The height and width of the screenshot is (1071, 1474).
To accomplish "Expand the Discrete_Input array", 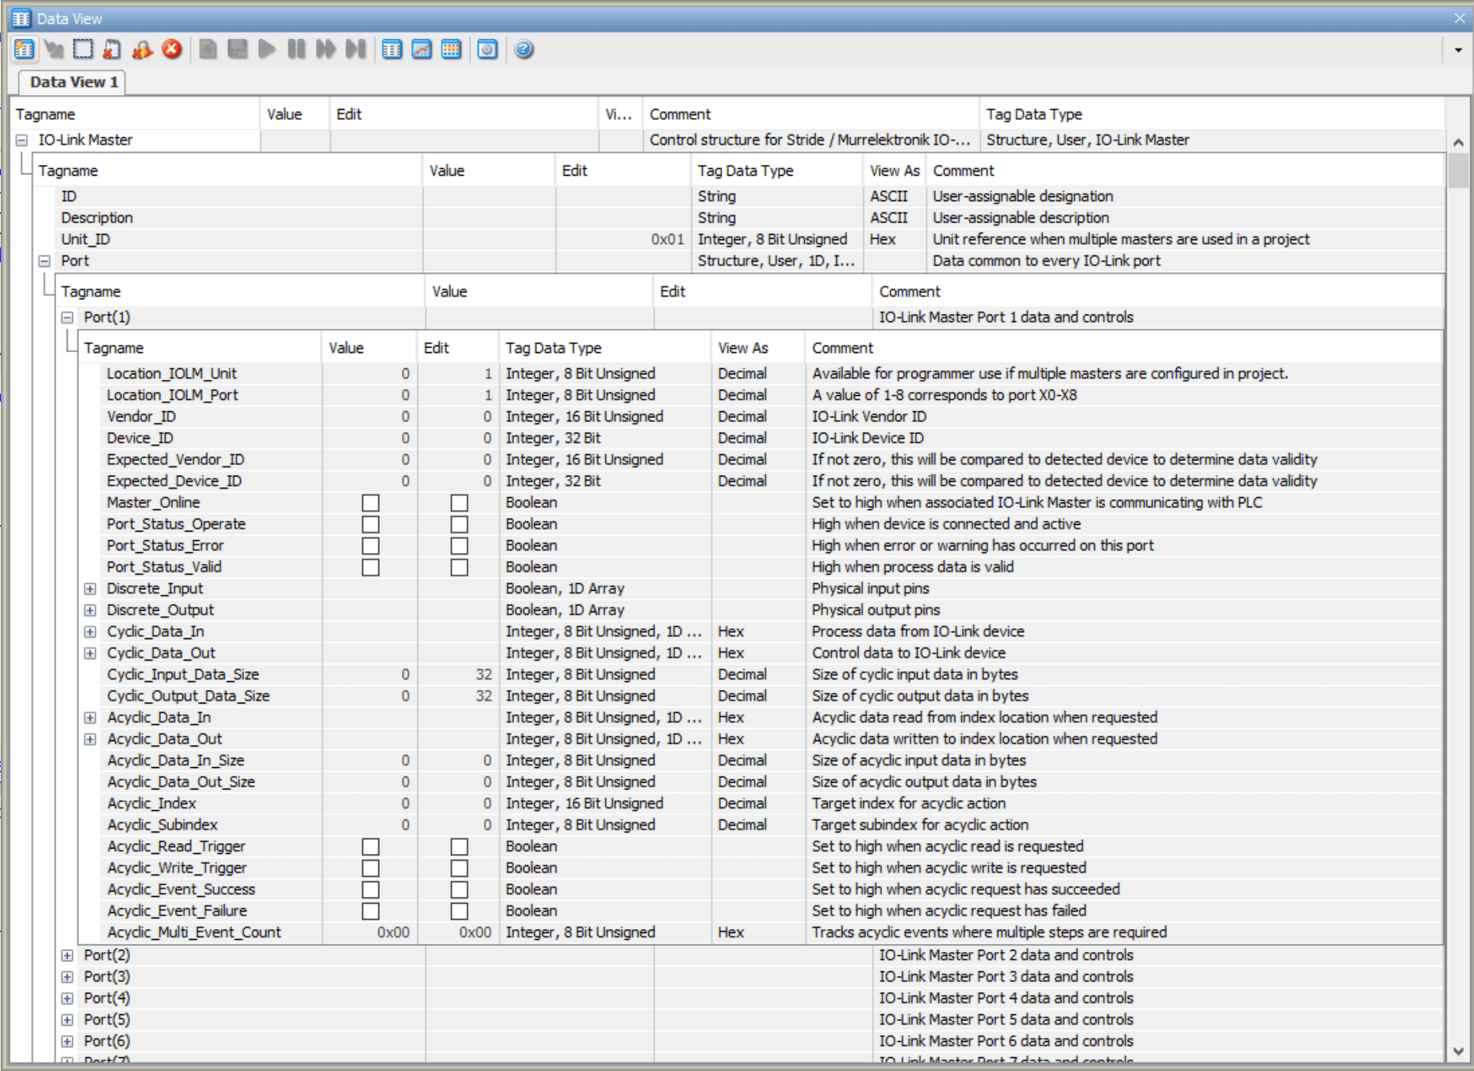I will (x=91, y=588).
